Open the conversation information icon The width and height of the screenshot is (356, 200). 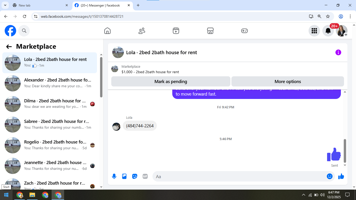[x=338, y=52]
